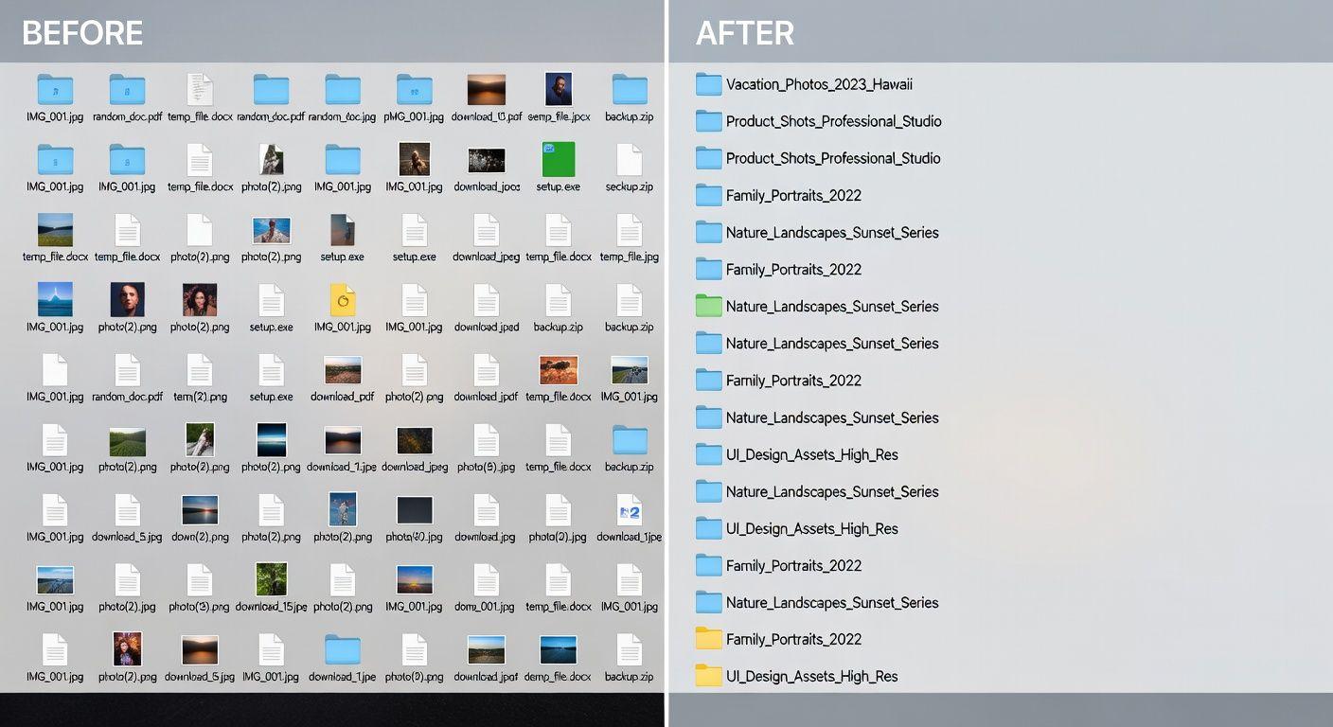
Task: Open the download_13.pdf sunset thumbnail
Action: point(486,90)
